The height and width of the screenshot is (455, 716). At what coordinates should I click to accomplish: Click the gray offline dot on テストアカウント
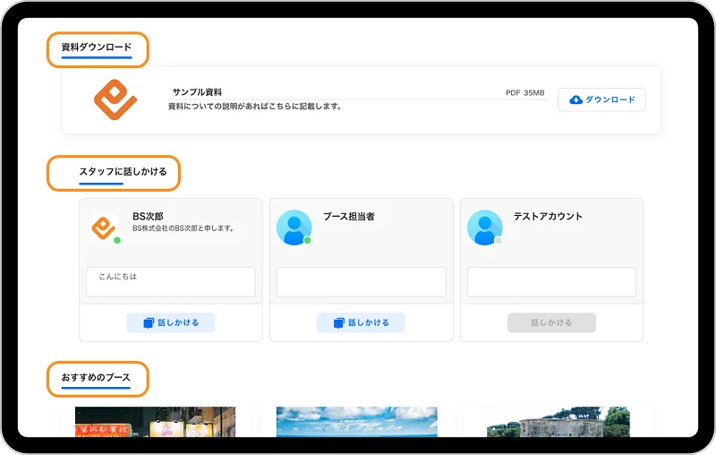tap(499, 240)
